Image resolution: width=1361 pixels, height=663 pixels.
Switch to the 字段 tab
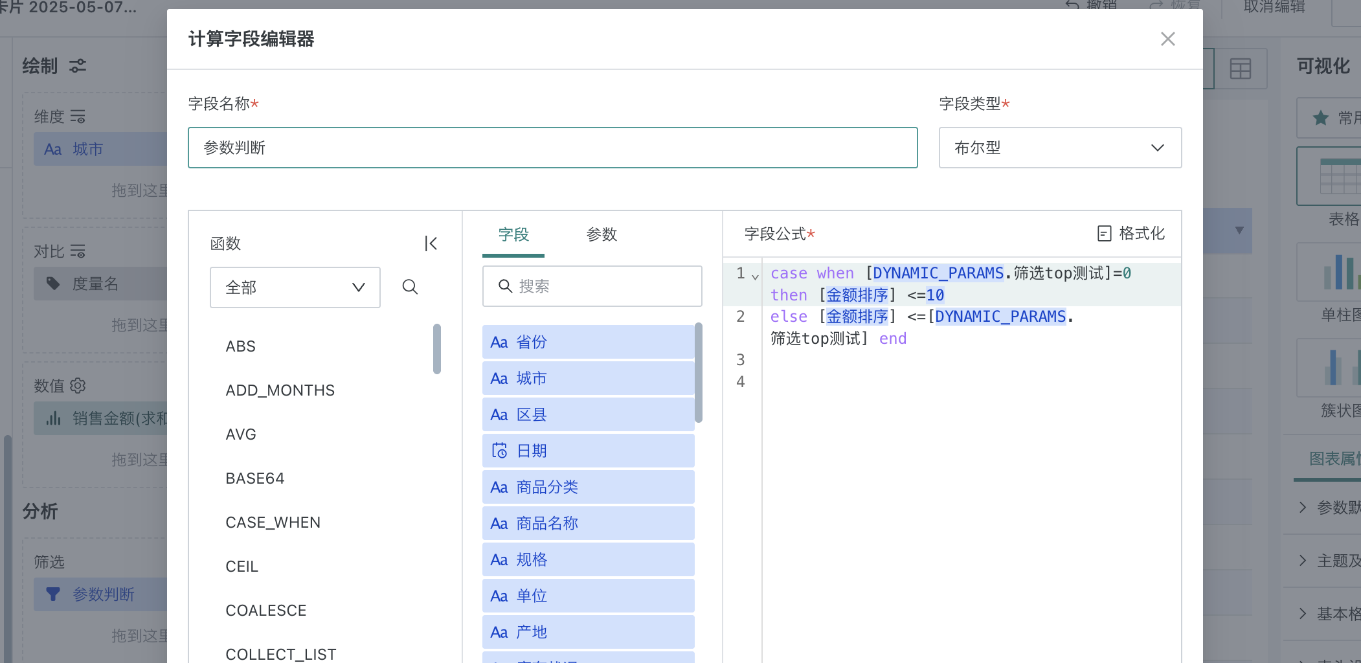click(x=513, y=234)
